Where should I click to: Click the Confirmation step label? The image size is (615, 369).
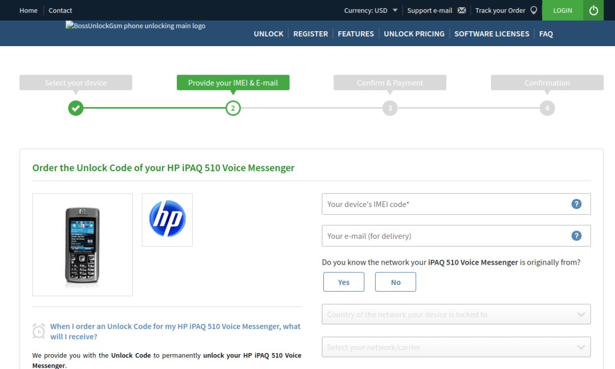[547, 83]
